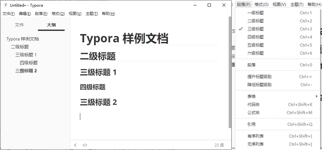Click 段落(P) in the right background menu bar

tap(244, 4)
